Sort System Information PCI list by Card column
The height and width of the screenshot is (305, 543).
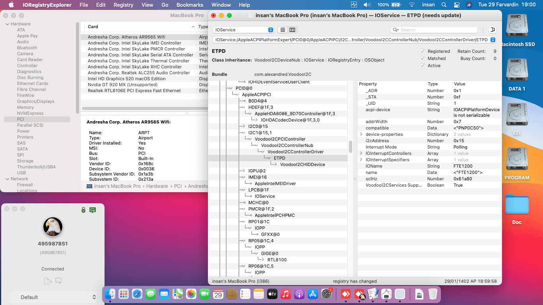139,27
